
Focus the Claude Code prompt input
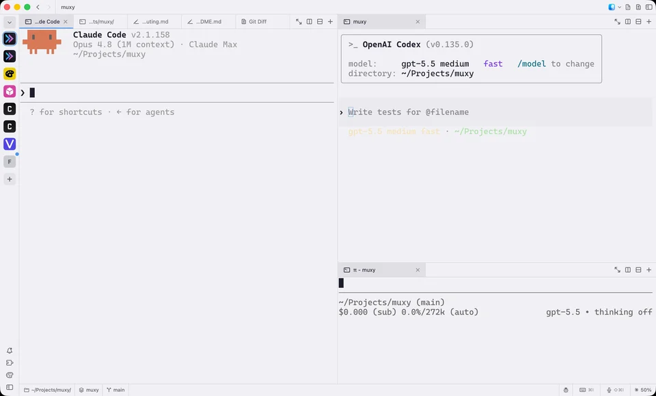177,92
